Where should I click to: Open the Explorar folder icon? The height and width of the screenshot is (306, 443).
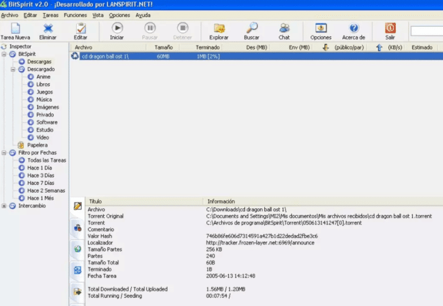(219, 28)
